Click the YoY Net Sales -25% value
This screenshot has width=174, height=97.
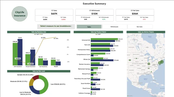(x=144, y=19)
